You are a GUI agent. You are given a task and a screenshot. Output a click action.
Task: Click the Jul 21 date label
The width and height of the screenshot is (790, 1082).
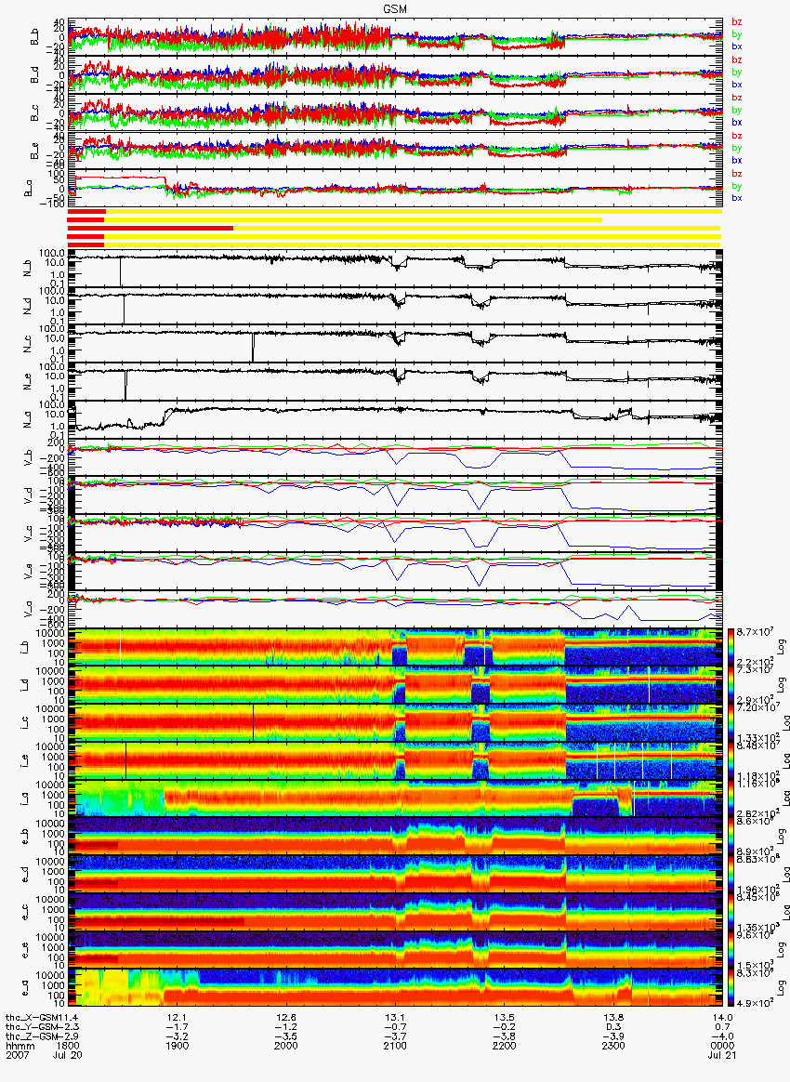[x=722, y=1056]
